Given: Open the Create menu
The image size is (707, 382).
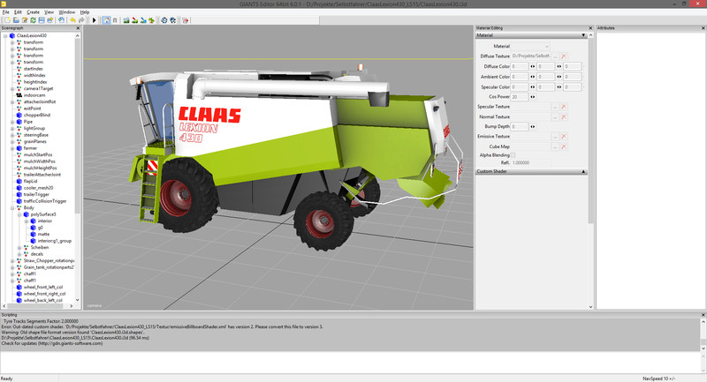Looking at the screenshot, I should 31,11.
